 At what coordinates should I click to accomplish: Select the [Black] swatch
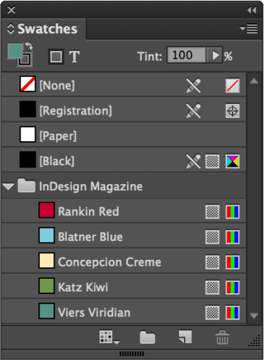pyautogui.click(x=123, y=161)
